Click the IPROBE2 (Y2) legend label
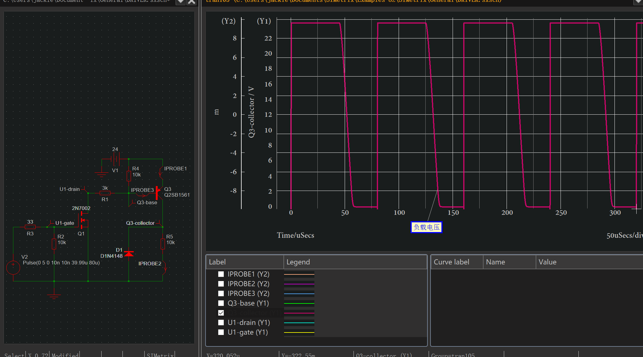Screen dimensions: 643x357 [248, 284]
